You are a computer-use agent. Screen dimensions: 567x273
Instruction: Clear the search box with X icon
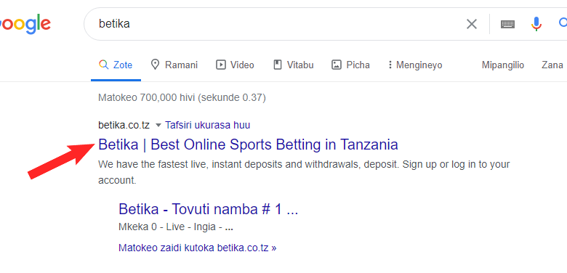(472, 24)
